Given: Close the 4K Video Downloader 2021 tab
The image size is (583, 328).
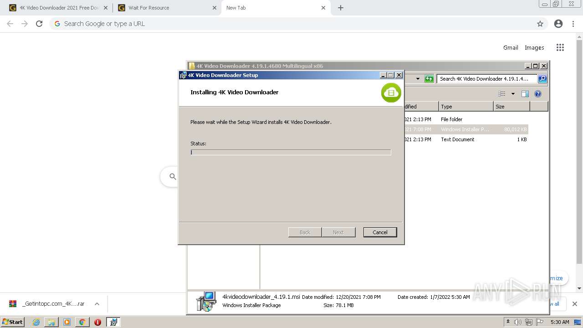Looking at the screenshot, I should [x=106, y=8].
